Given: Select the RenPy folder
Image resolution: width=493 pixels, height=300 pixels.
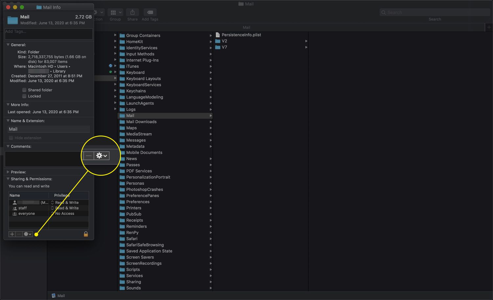Looking at the screenshot, I should [165, 233].
